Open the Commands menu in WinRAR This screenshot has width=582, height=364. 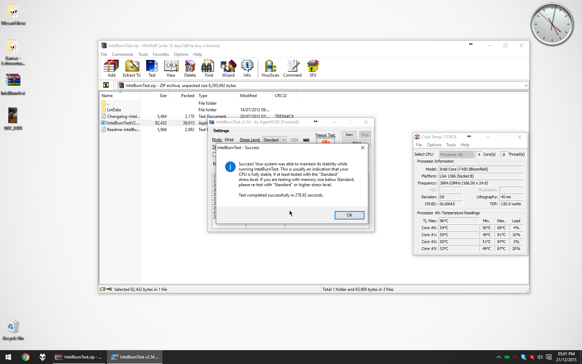click(x=123, y=54)
